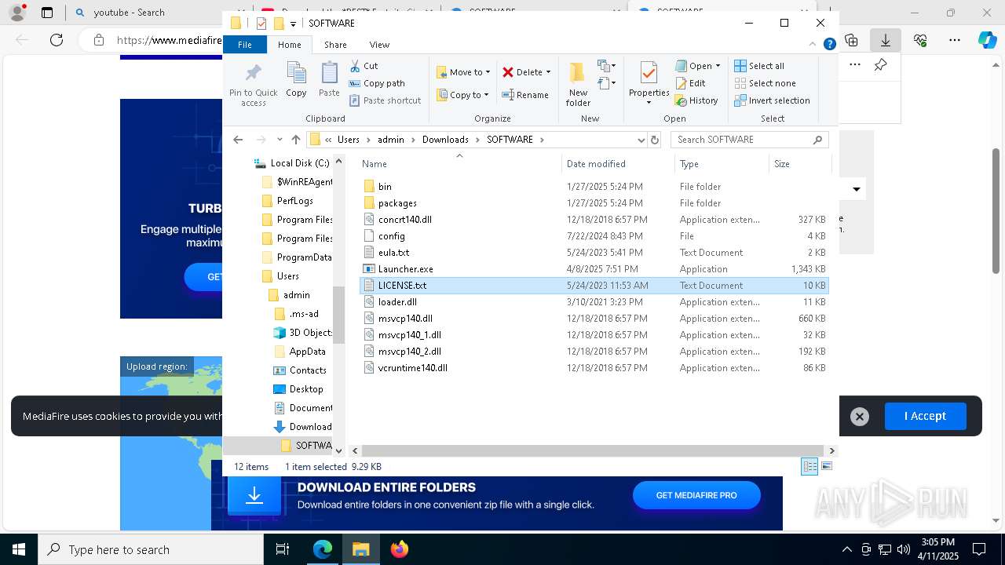Click the Paste ribbon icon
1005x565 pixels.
click(x=329, y=80)
